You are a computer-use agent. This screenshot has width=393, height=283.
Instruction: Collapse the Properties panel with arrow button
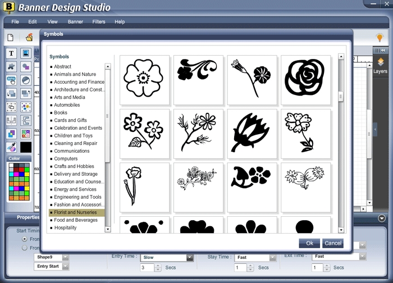point(382,218)
